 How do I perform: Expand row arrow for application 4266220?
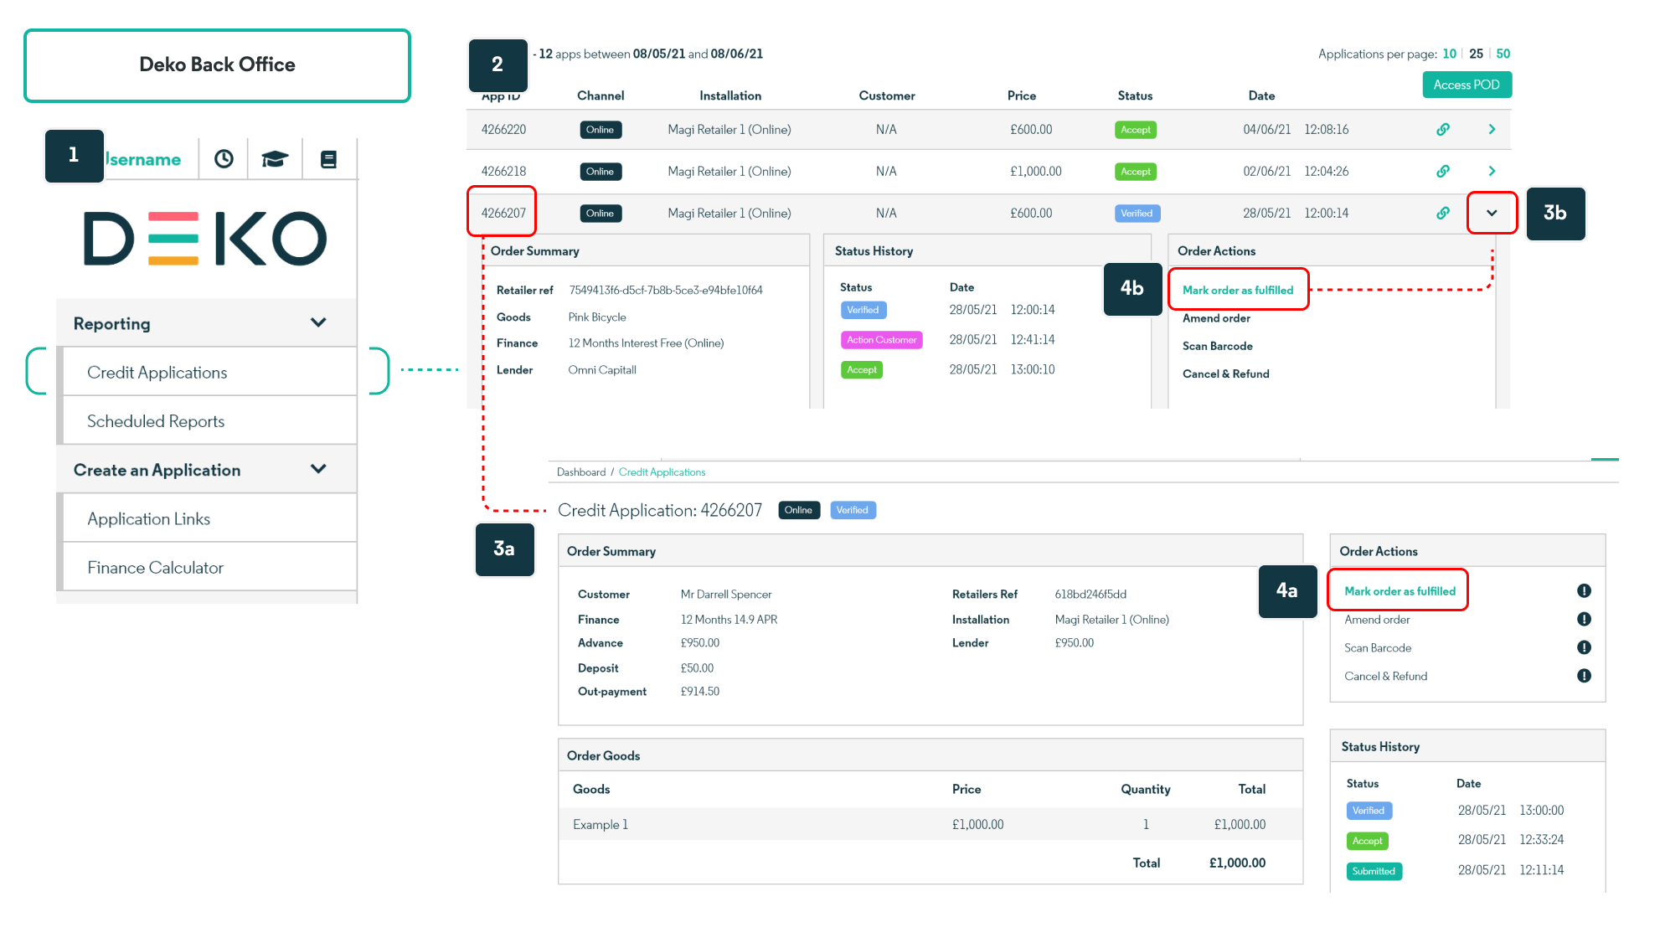(x=1492, y=130)
